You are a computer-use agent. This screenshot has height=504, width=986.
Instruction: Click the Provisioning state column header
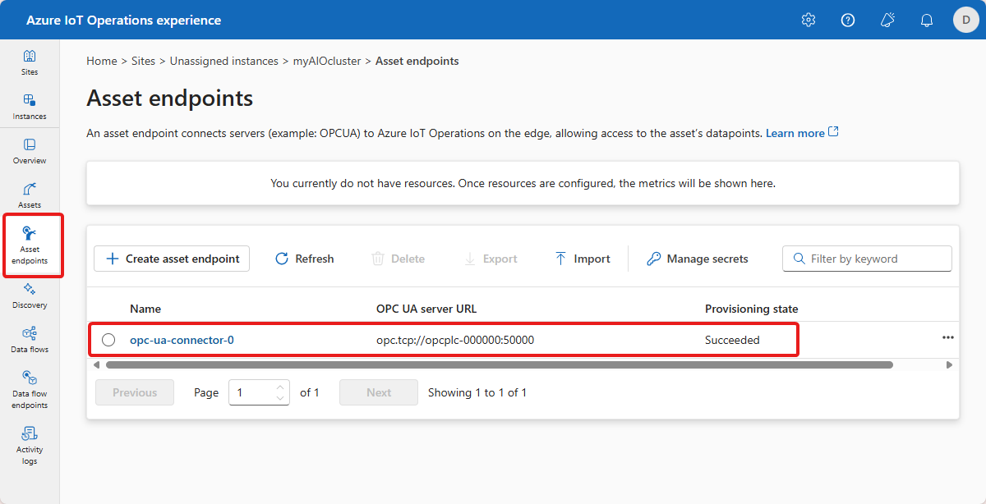pos(752,309)
